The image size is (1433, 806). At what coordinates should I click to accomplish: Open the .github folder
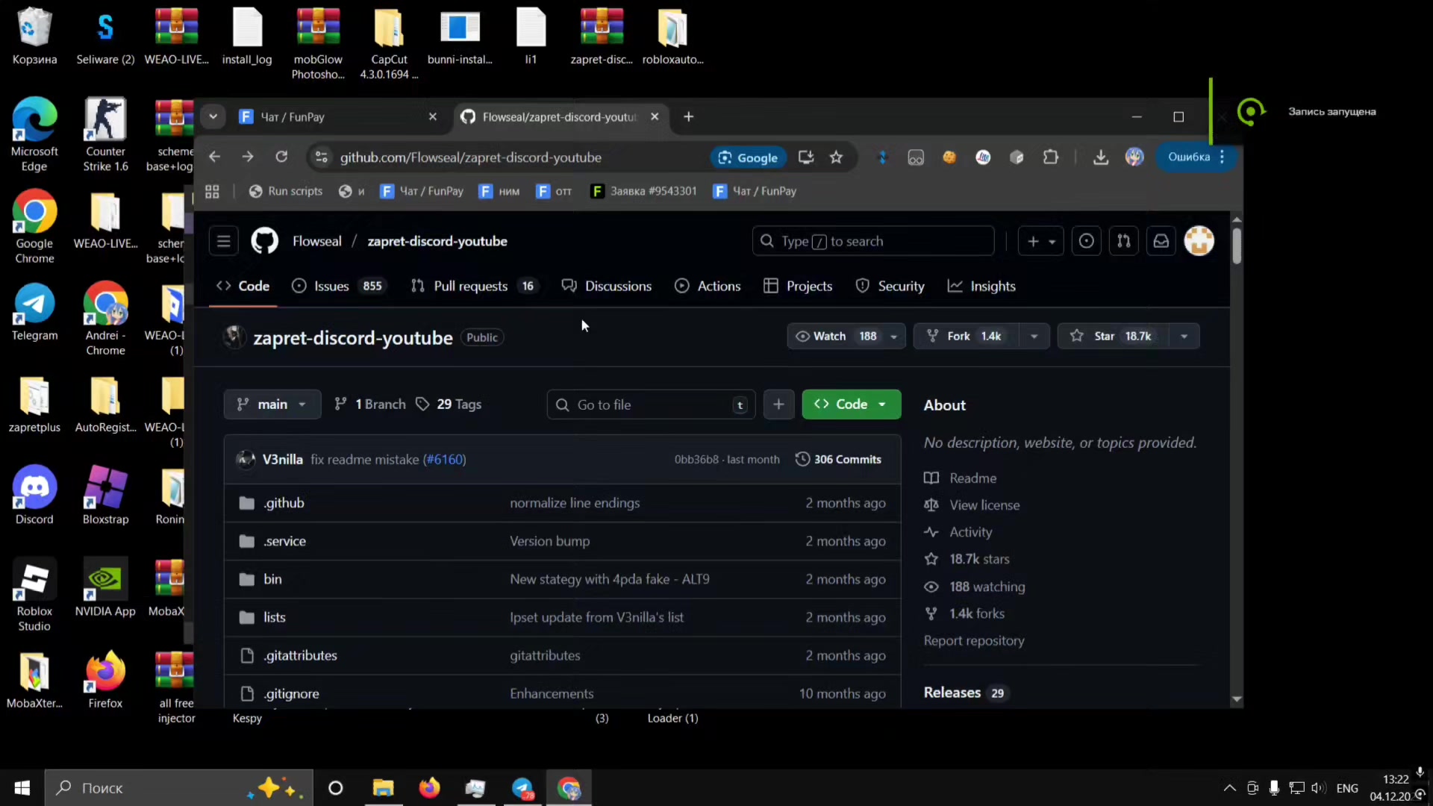pyautogui.click(x=284, y=503)
